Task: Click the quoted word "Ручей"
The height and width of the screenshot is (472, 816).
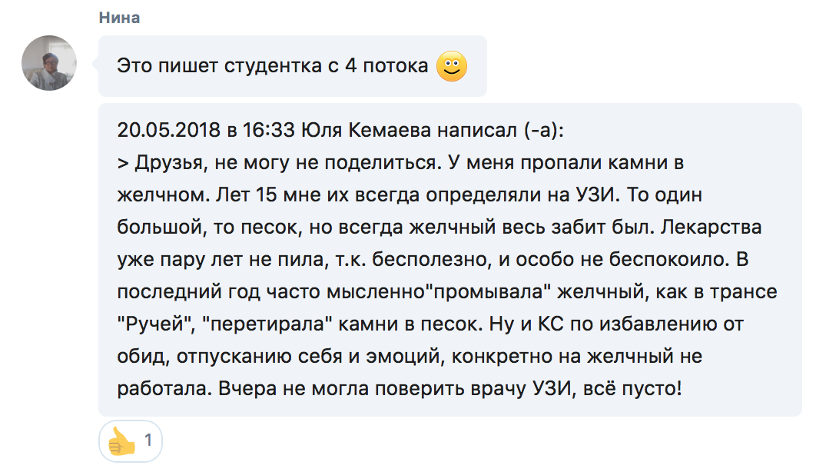Action: [x=155, y=324]
